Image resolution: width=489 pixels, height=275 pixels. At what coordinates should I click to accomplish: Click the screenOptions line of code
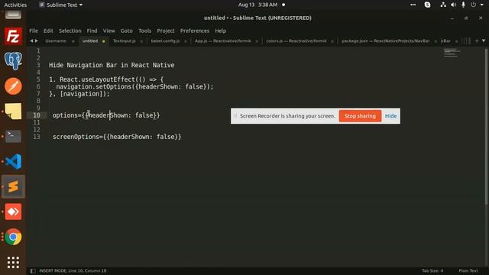[x=117, y=137]
